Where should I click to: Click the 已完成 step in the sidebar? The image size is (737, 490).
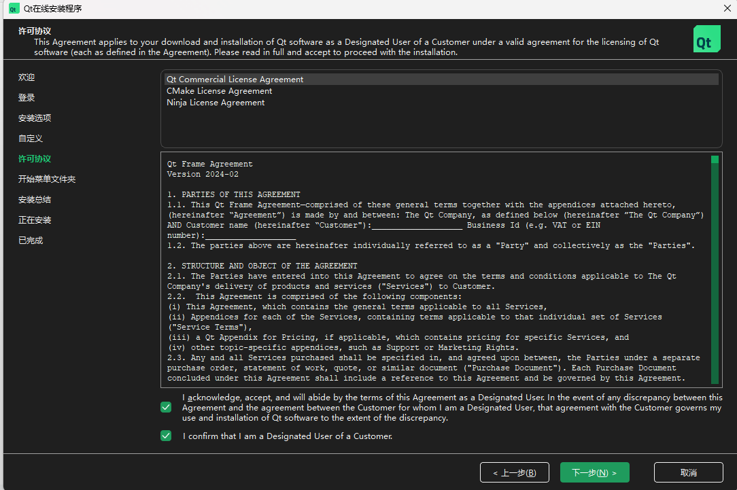tap(31, 241)
